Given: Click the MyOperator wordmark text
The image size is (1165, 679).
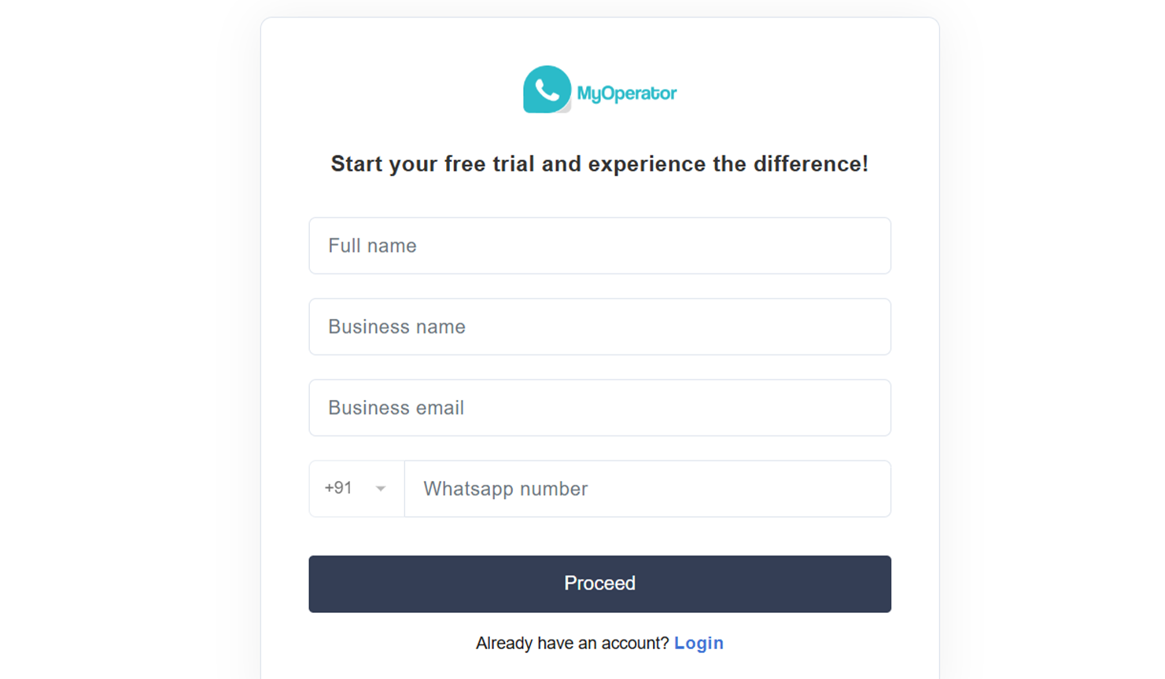Looking at the screenshot, I should (x=627, y=94).
